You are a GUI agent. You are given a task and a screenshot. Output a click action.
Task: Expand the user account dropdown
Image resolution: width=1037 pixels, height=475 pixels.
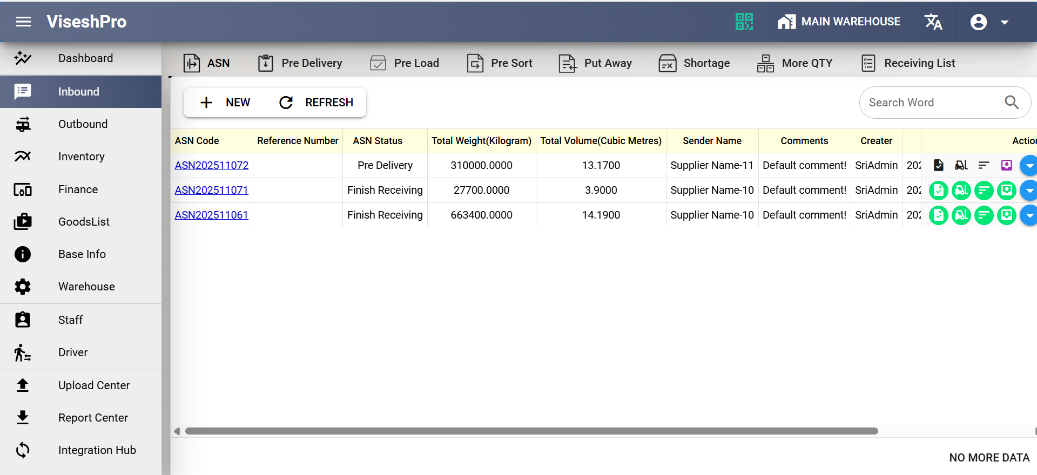pyautogui.click(x=989, y=22)
